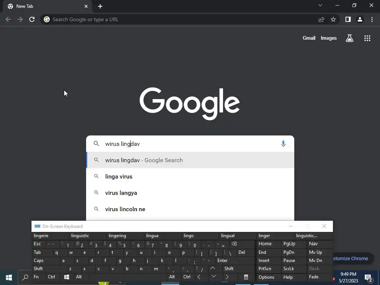
Task: Click the Fade key
Action: coord(320,277)
